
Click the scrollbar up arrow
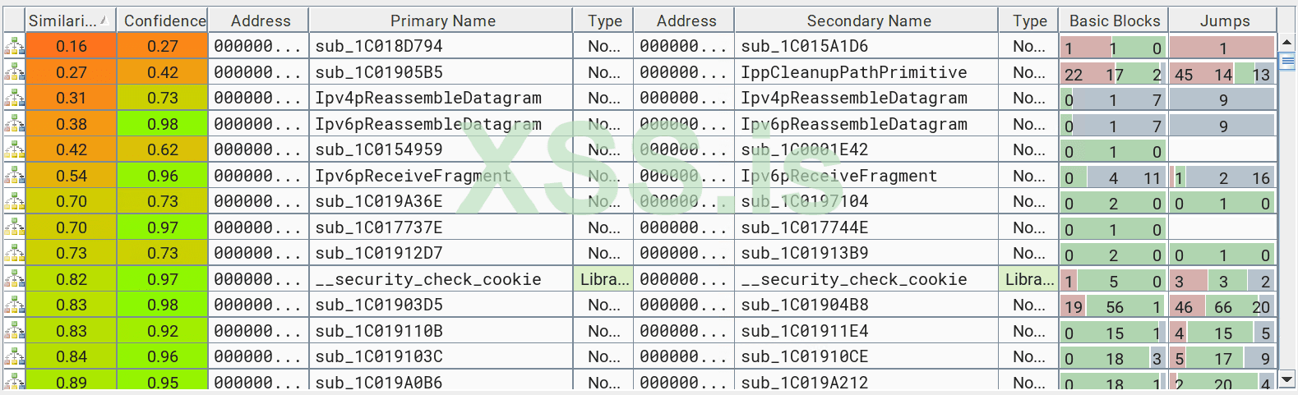tap(1287, 41)
